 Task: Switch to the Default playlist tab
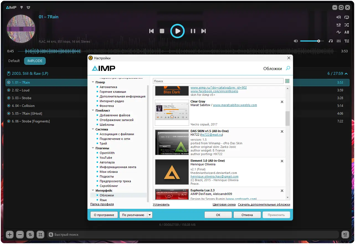point(14,61)
